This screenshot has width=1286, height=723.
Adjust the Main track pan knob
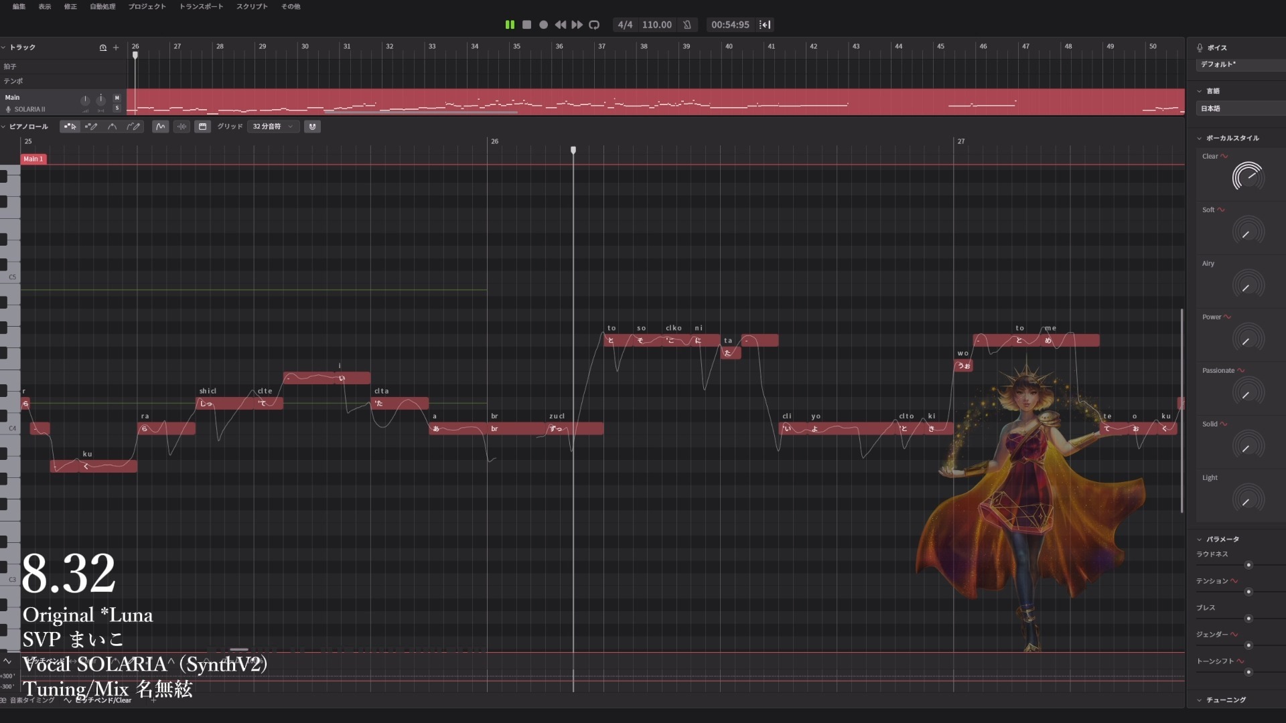100,100
